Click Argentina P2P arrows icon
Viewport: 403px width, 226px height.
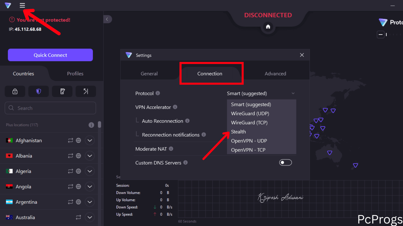(71, 202)
